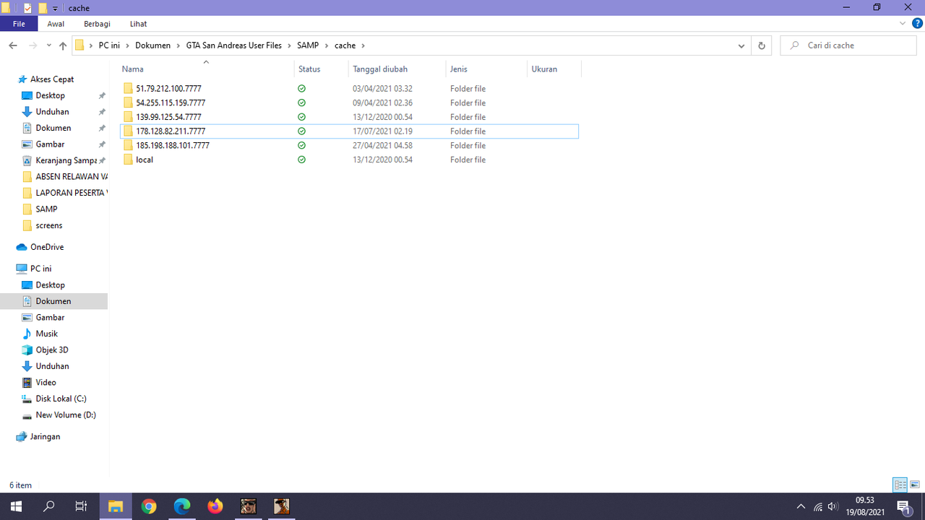
Task: Open Video under PC ini
Action: pos(46,383)
